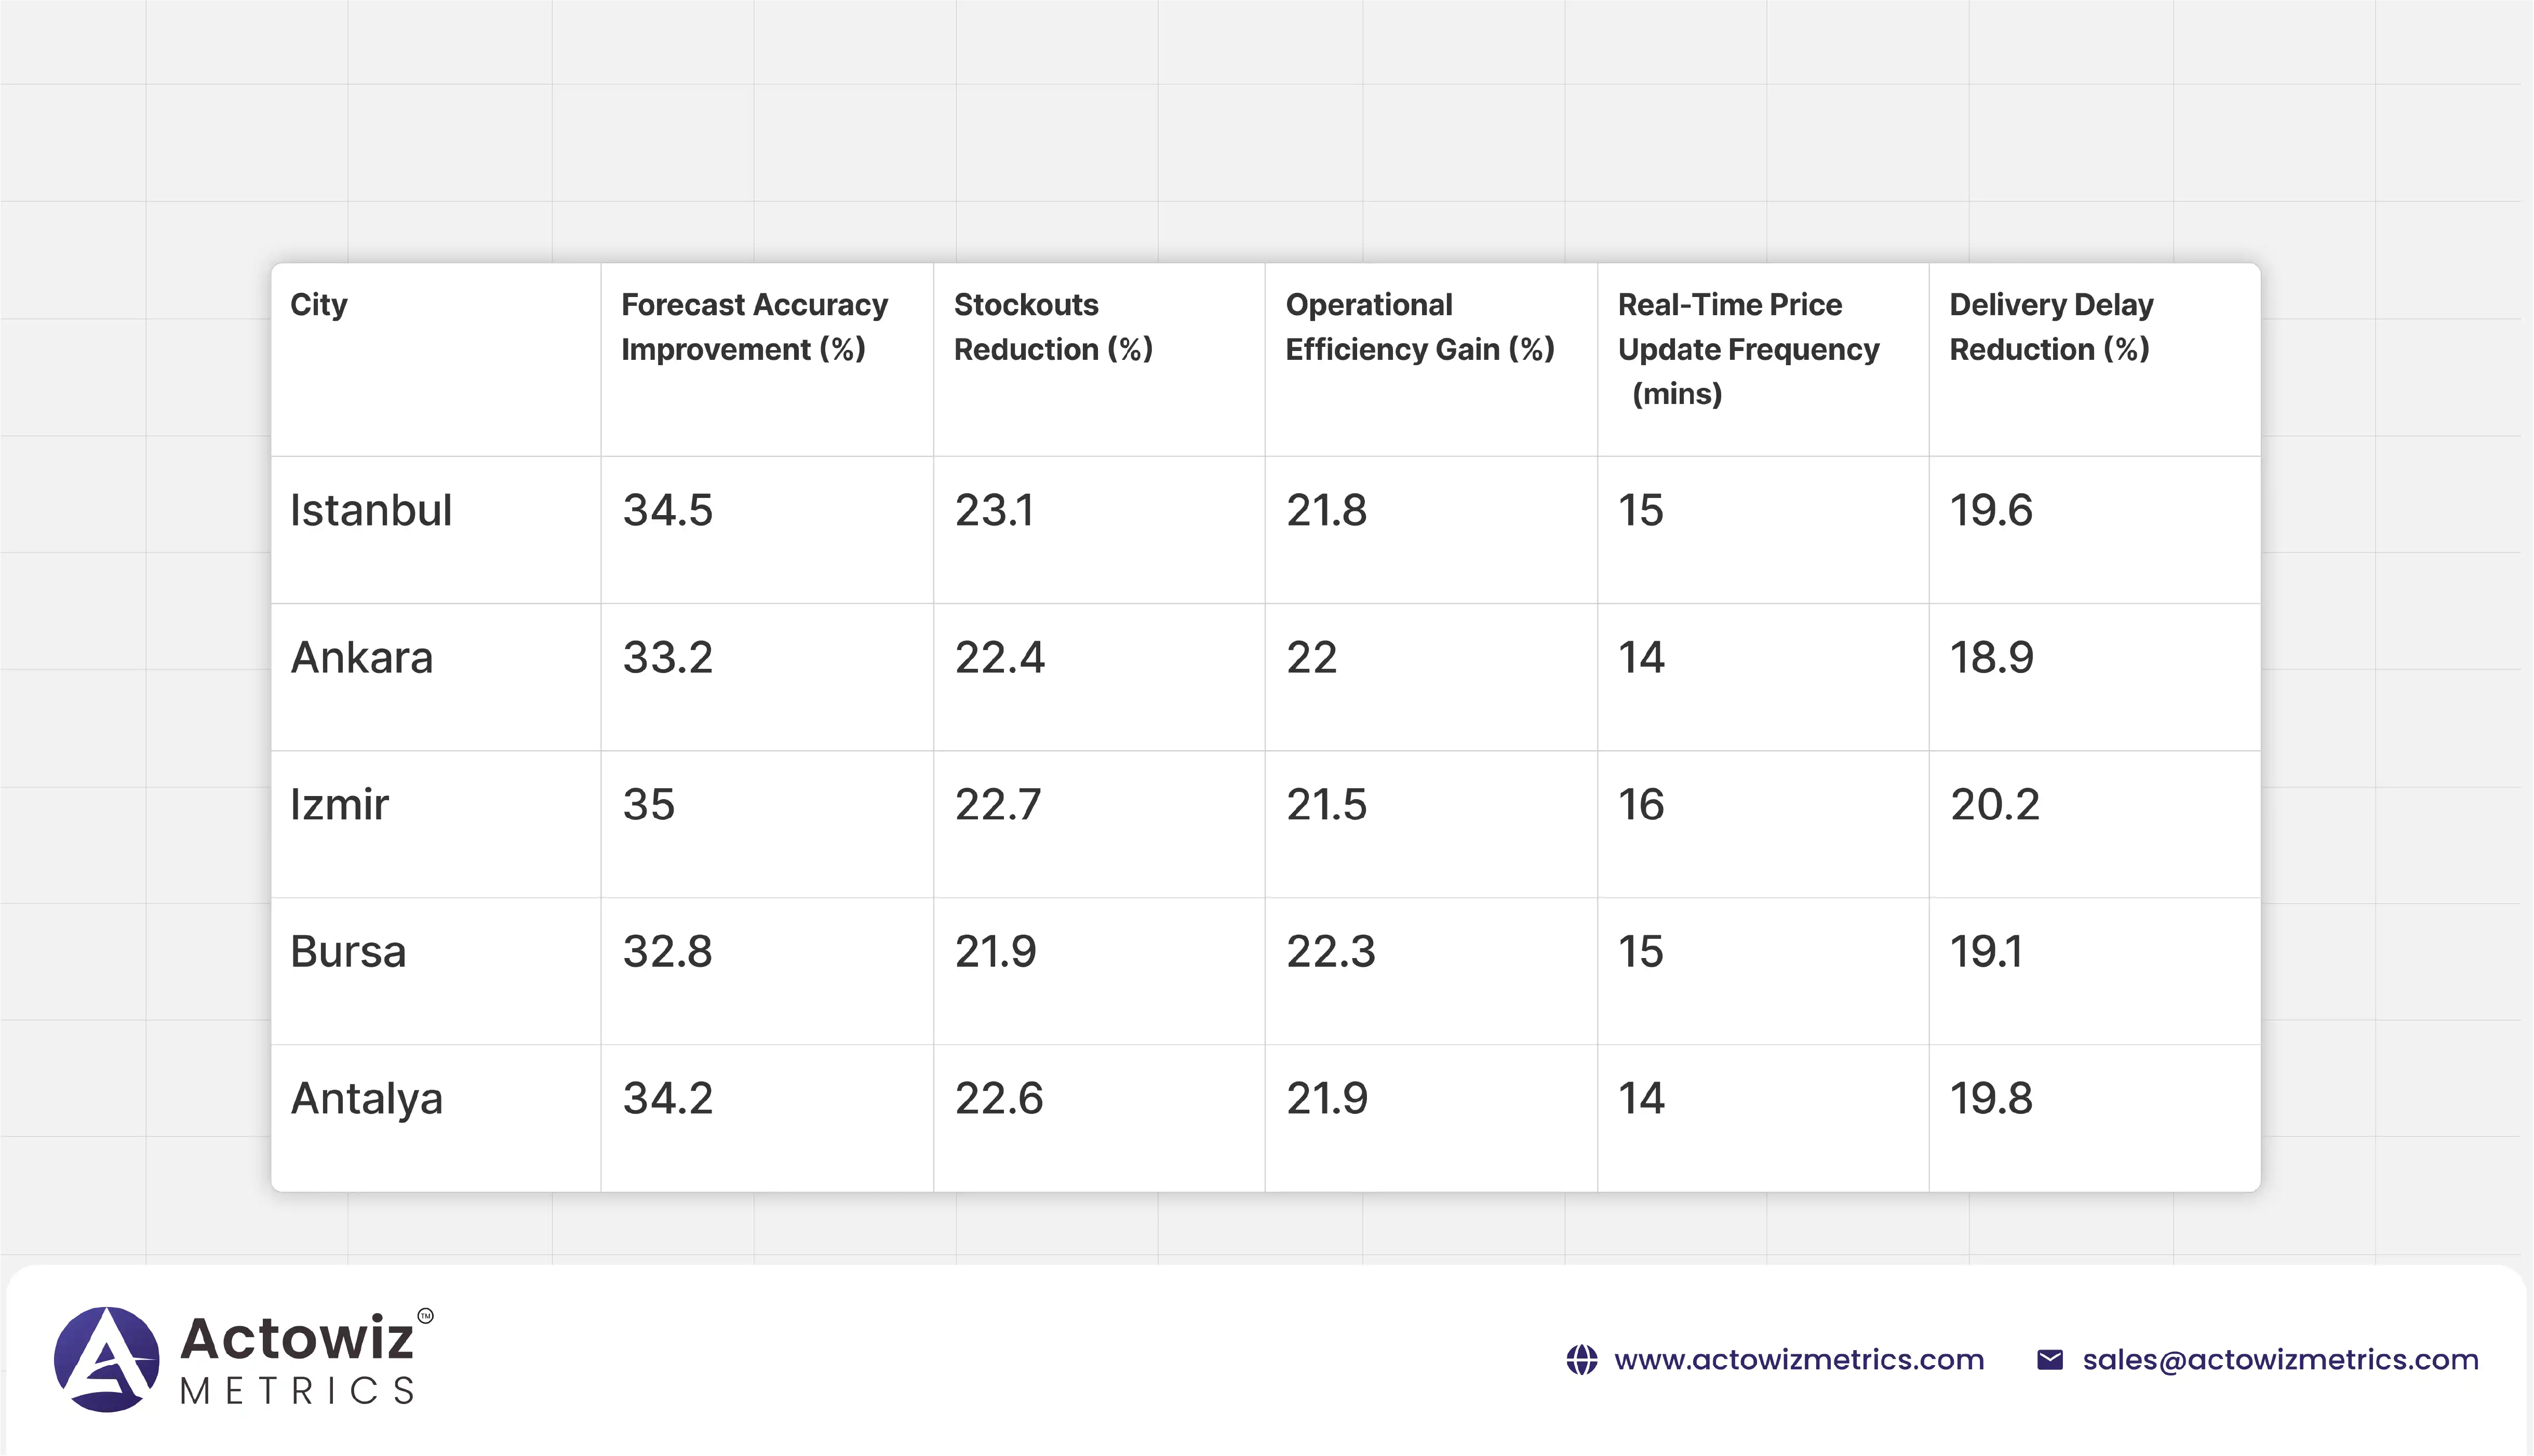Select Izmir's 20.2 delivery delay value
Viewport: 2534px width, 1456px height.
(x=1994, y=805)
